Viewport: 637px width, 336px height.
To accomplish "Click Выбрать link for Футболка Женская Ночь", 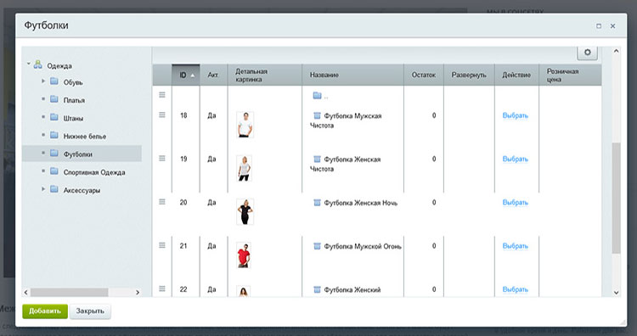I will point(516,203).
